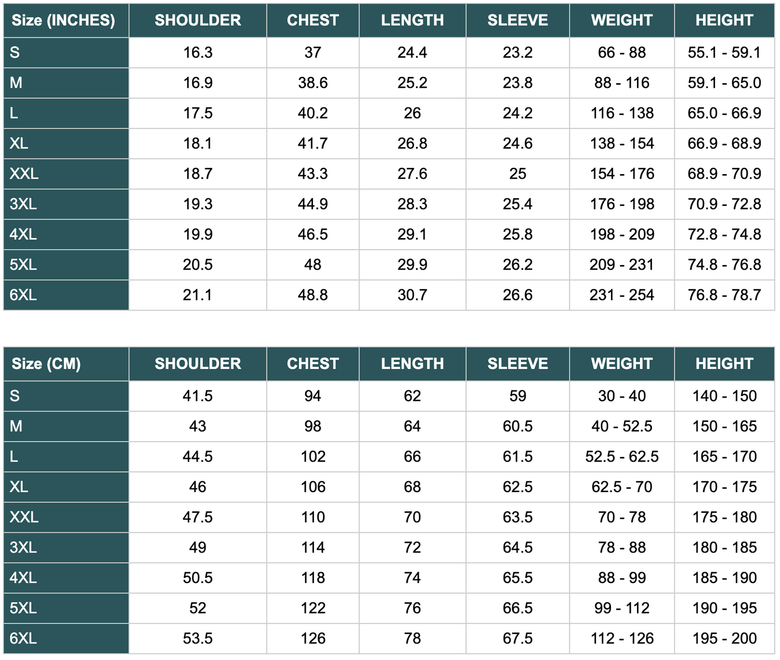Select the shoulder value 50.5 for 4XL
The image size is (780, 660).
pyautogui.click(x=198, y=578)
